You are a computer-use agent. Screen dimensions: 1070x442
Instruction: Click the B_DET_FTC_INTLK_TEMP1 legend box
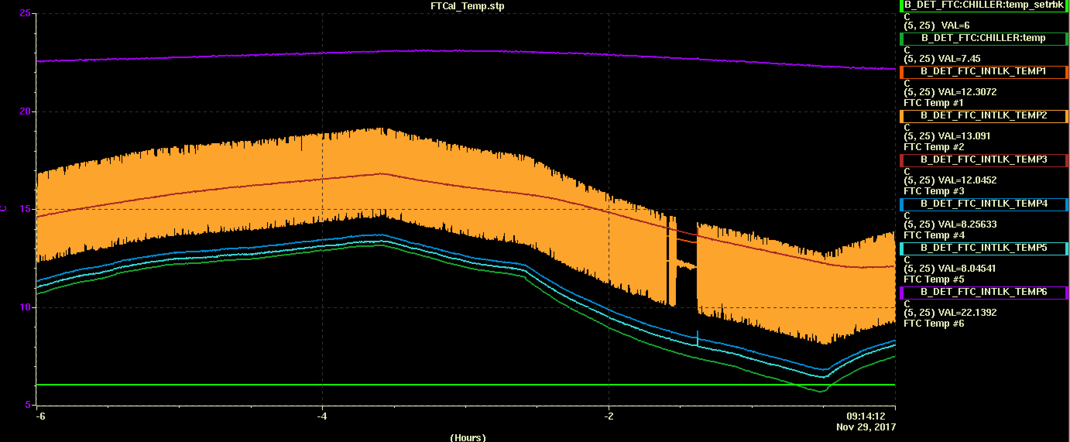984,72
